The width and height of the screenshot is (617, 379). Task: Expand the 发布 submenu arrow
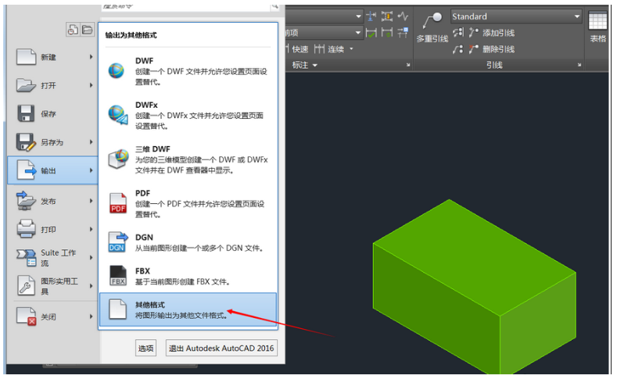click(91, 201)
